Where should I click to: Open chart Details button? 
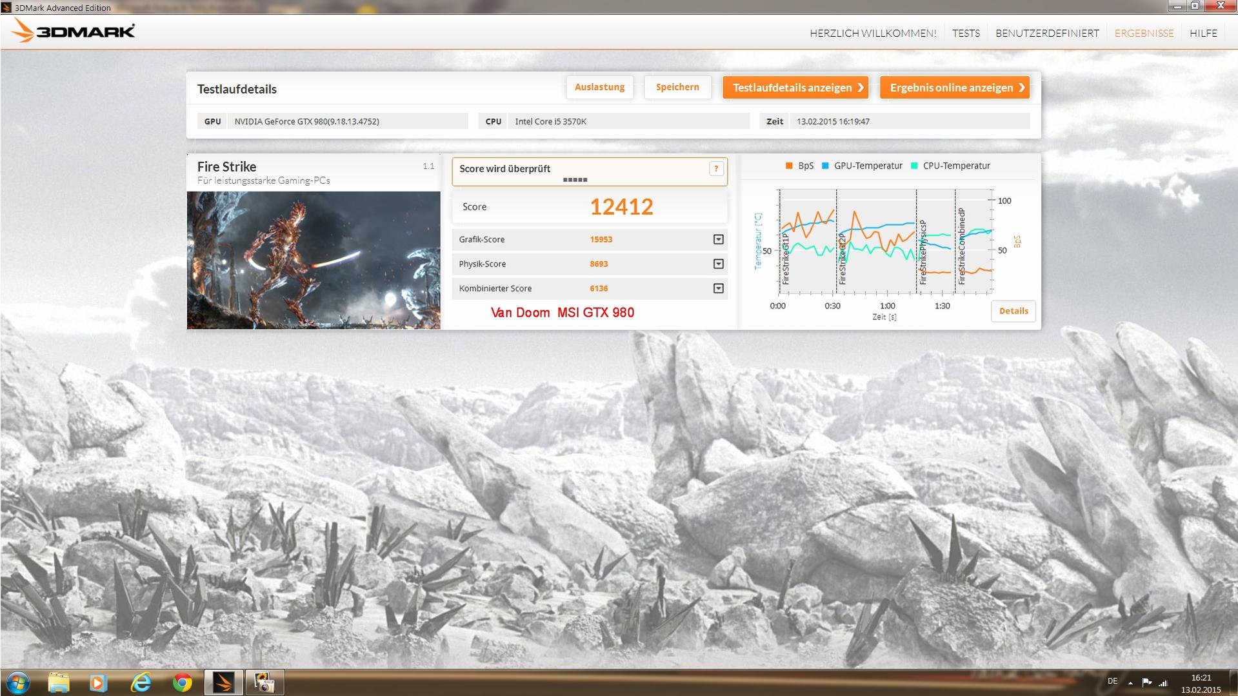pos(1013,311)
